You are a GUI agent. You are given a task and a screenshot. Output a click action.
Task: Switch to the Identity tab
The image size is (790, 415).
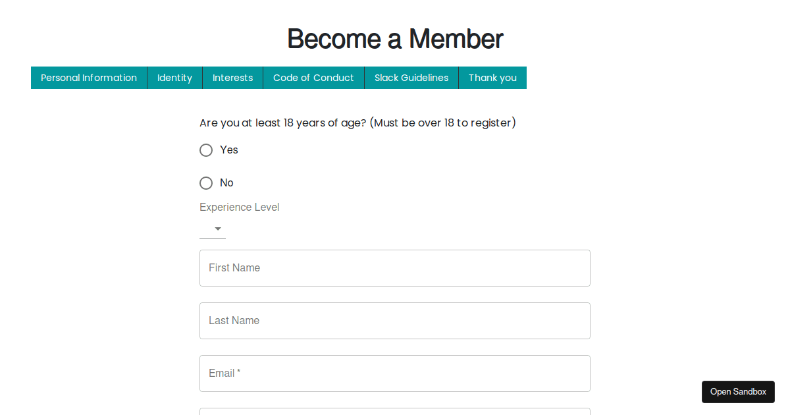click(174, 77)
